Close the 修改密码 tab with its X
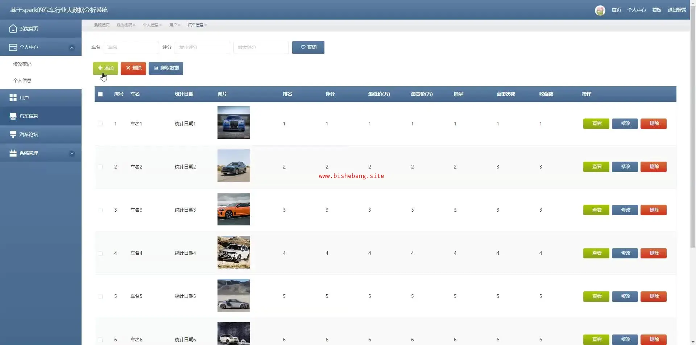 pyautogui.click(x=134, y=25)
